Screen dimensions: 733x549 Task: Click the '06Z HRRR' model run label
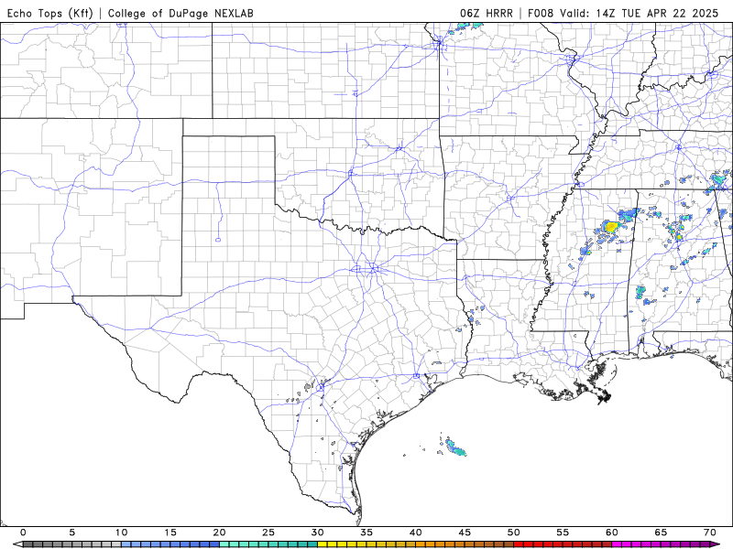(487, 13)
